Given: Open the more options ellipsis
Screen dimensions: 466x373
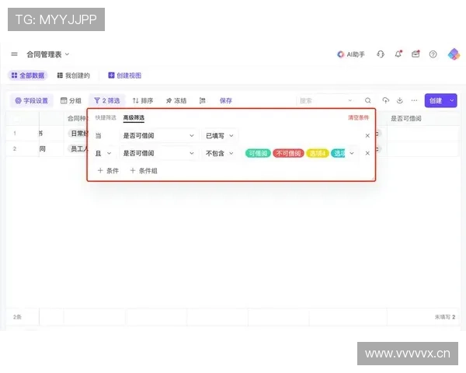Looking at the screenshot, I should pos(414,100).
